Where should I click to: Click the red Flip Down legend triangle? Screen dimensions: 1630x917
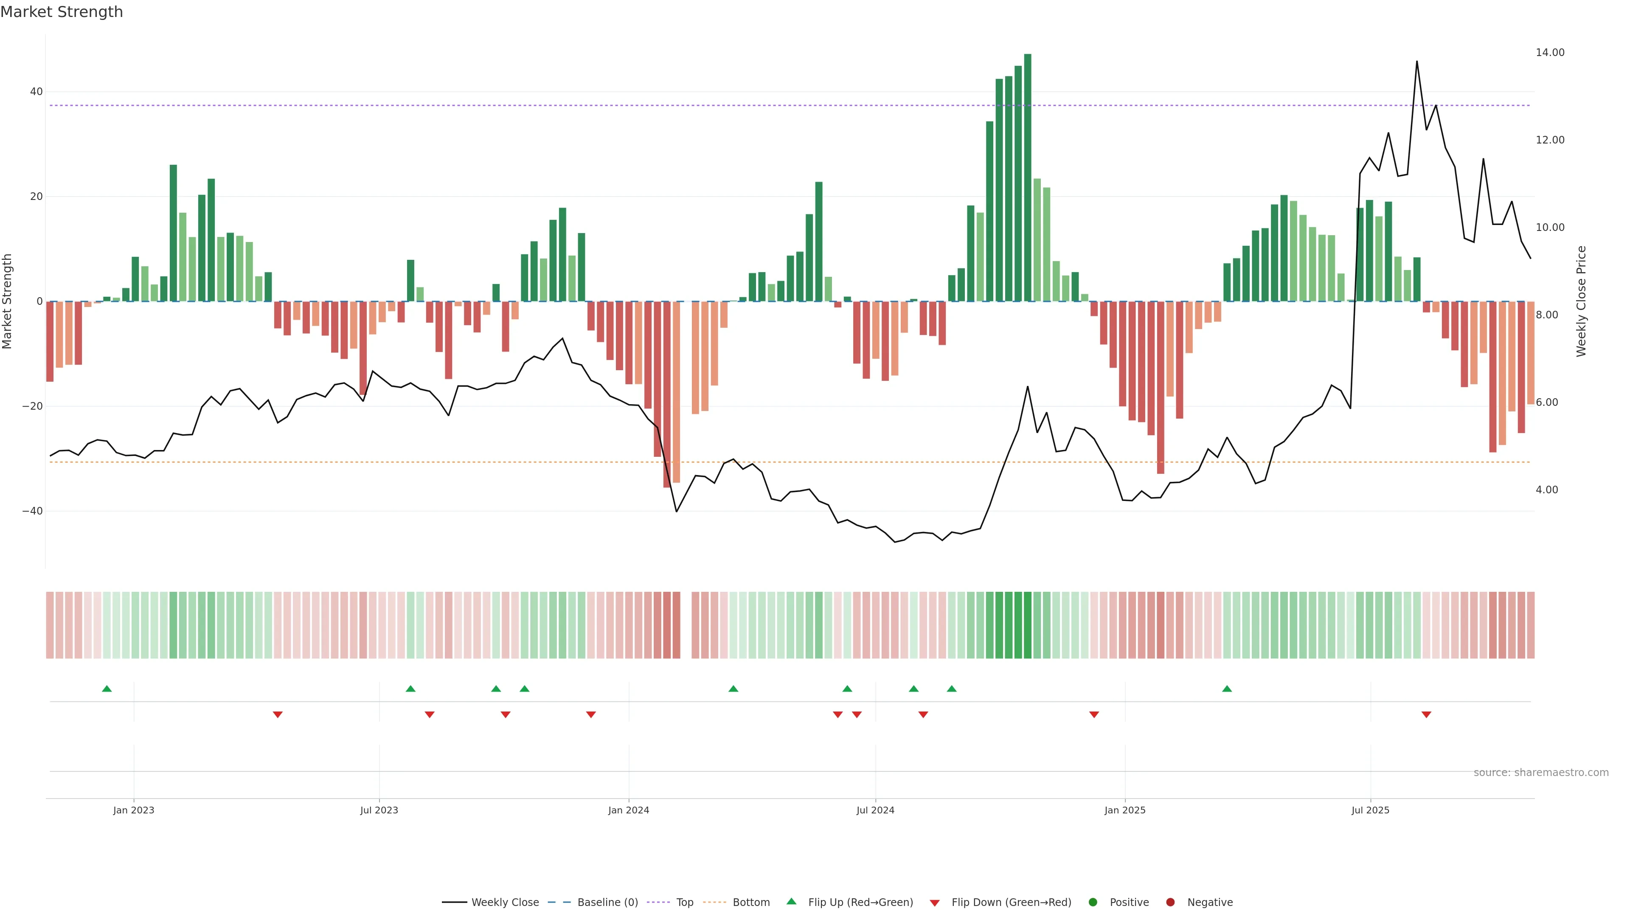[935, 903]
